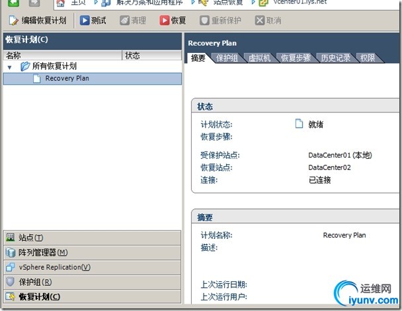Click the grey forward navigation arrow
The image size is (402, 311).
[x=34, y=3]
